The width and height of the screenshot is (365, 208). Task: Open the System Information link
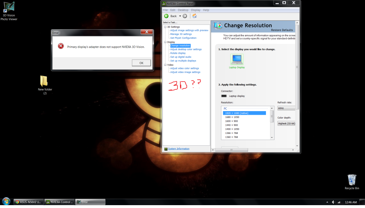point(179,149)
